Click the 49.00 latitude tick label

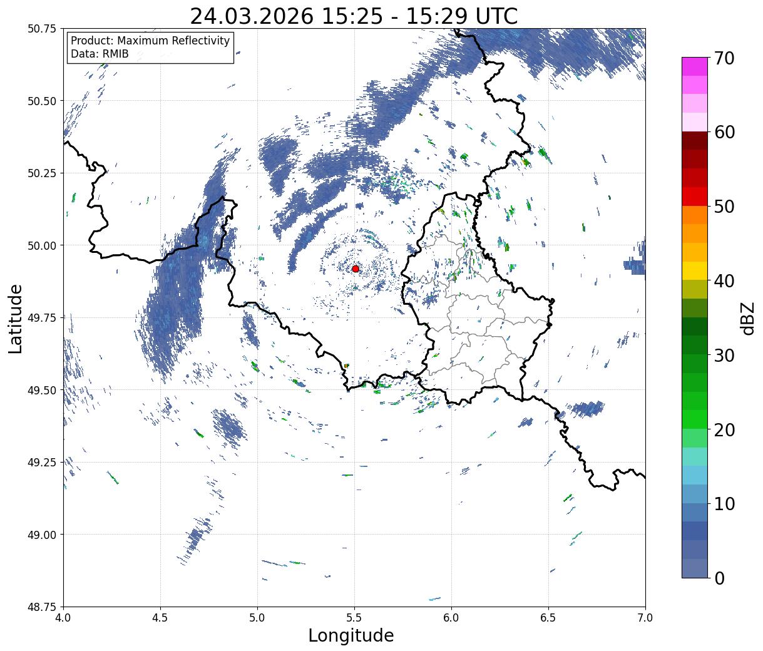[42, 535]
